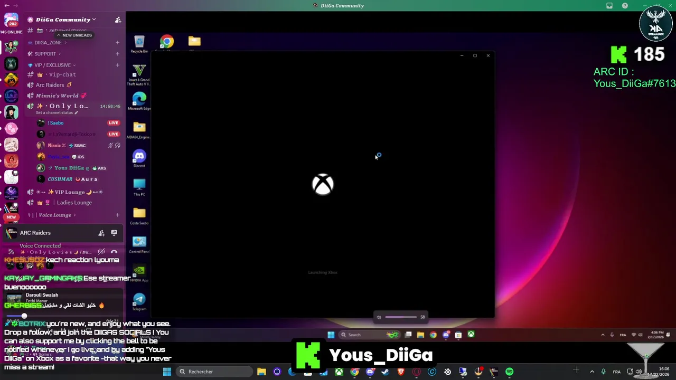The width and height of the screenshot is (676, 380).
Task: Open Telegram desktop shortcut
Action: click(139, 301)
